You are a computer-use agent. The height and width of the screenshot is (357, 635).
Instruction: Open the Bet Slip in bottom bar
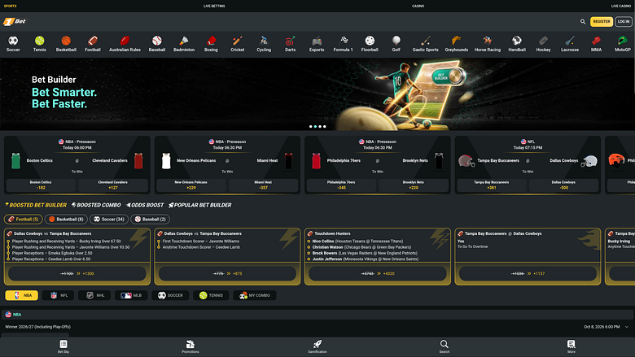(63, 346)
